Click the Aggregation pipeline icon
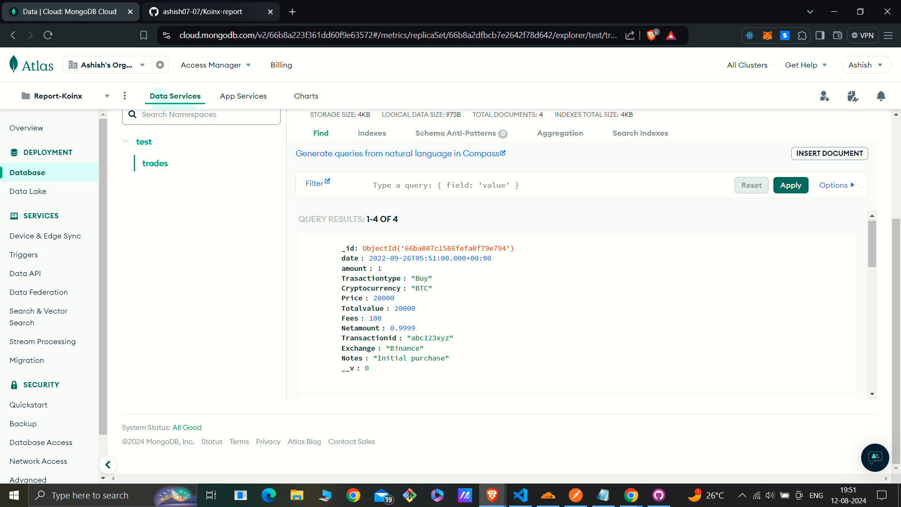901x507 pixels. pyautogui.click(x=559, y=133)
